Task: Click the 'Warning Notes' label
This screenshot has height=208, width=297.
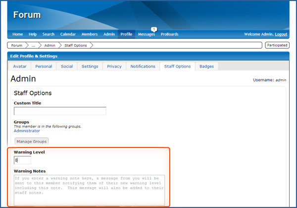Action: pyautogui.click(x=30, y=171)
